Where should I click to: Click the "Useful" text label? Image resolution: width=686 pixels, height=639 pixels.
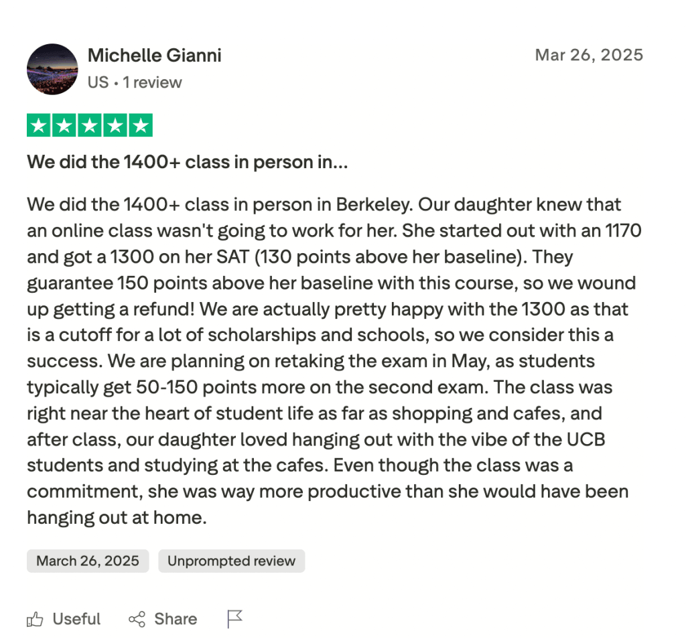76,619
